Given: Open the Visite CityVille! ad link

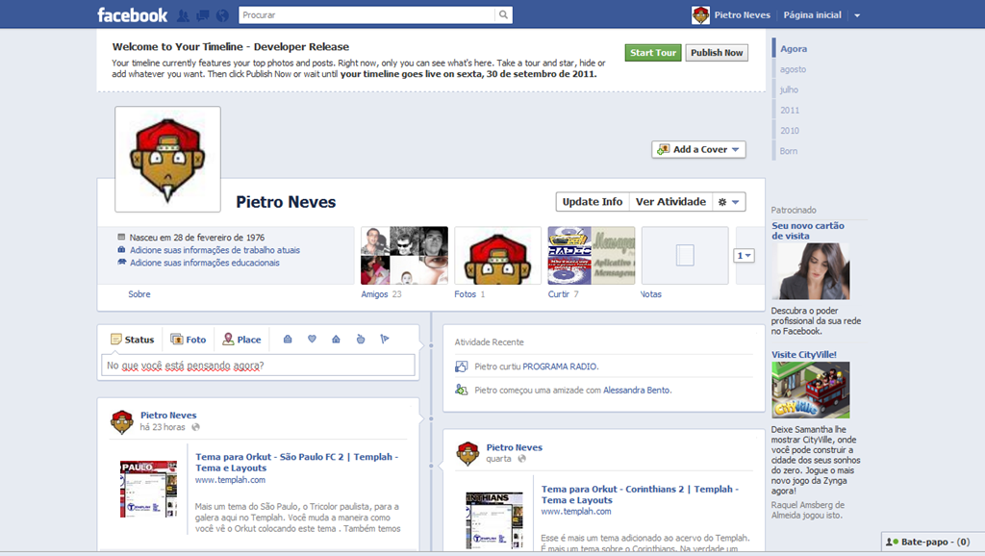Looking at the screenshot, I should click(x=804, y=354).
